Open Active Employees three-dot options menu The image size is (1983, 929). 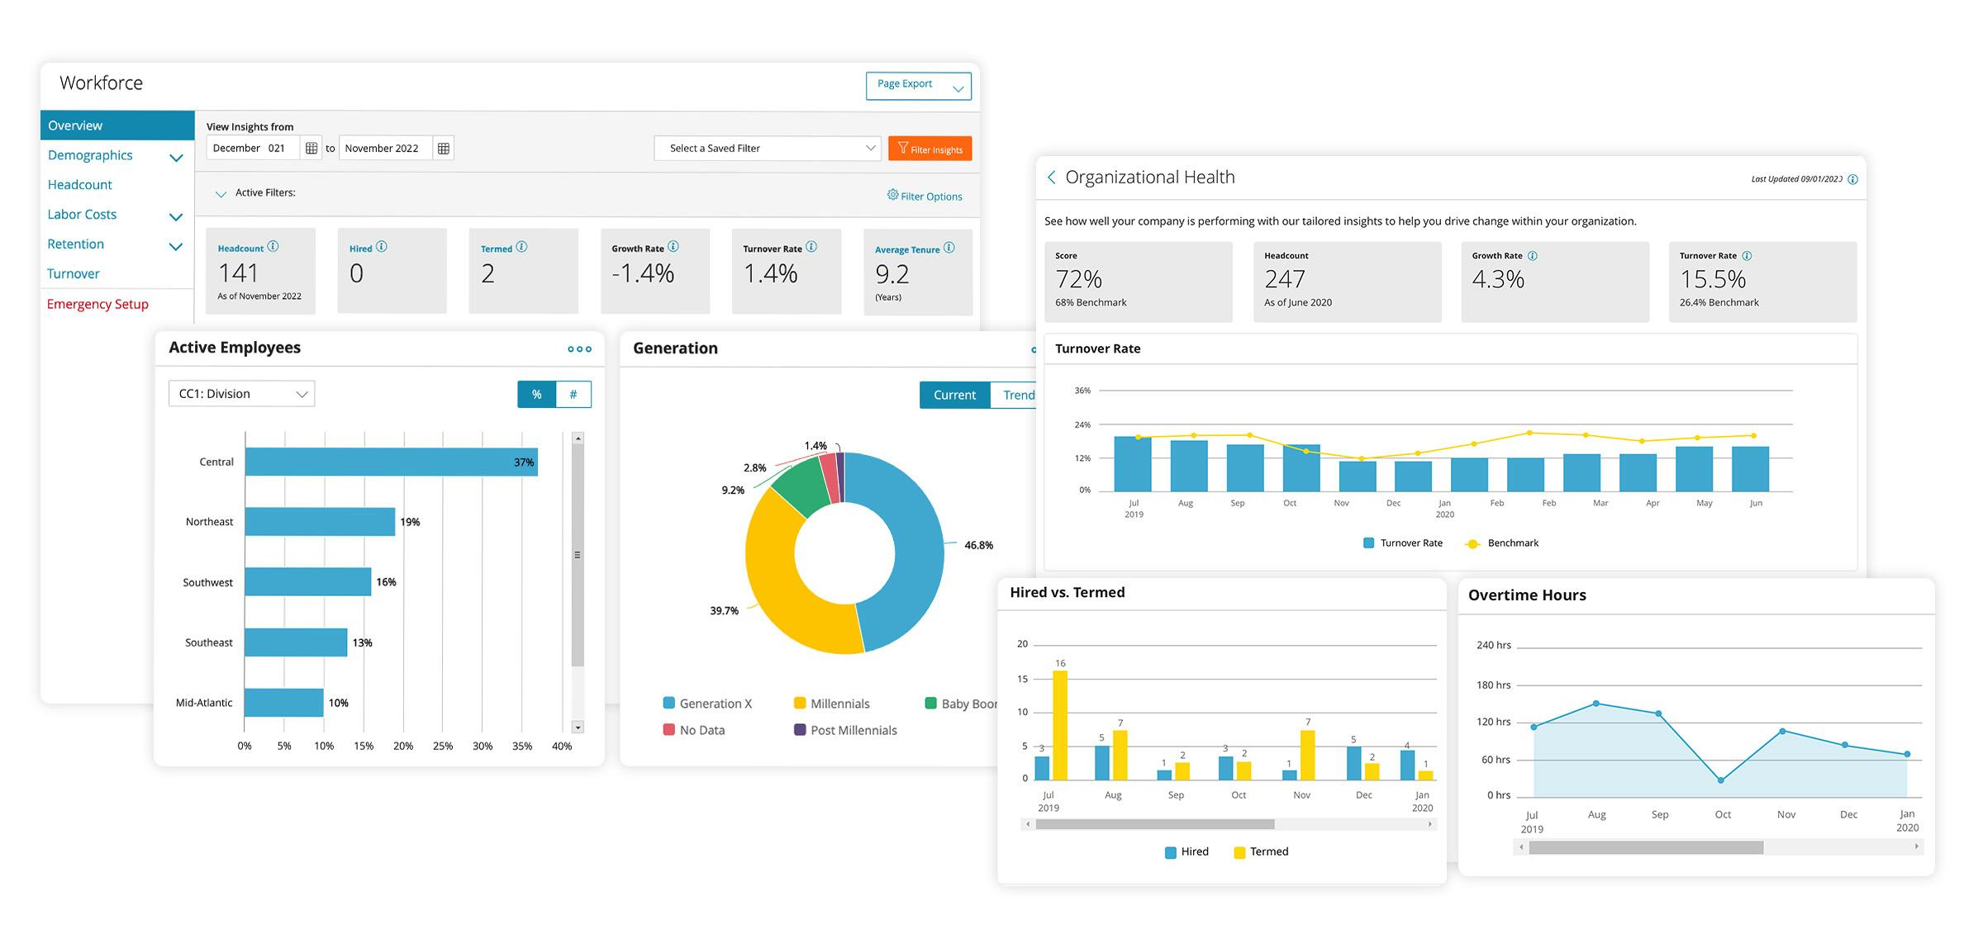click(579, 349)
